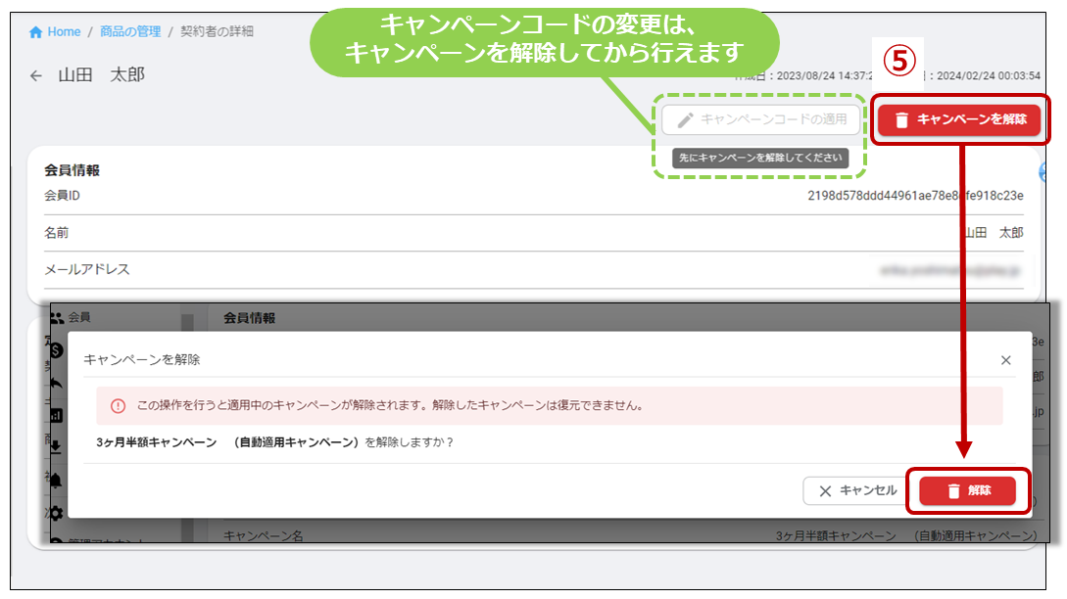Navigate to Home breadcrumb link
The height and width of the screenshot is (599, 1067).
point(64,32)
